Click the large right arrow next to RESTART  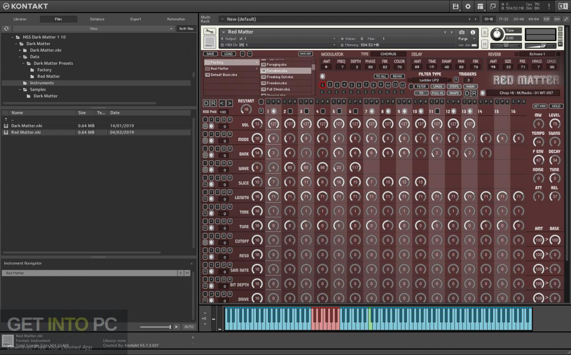pyautogui.click(x=229, y=104)
